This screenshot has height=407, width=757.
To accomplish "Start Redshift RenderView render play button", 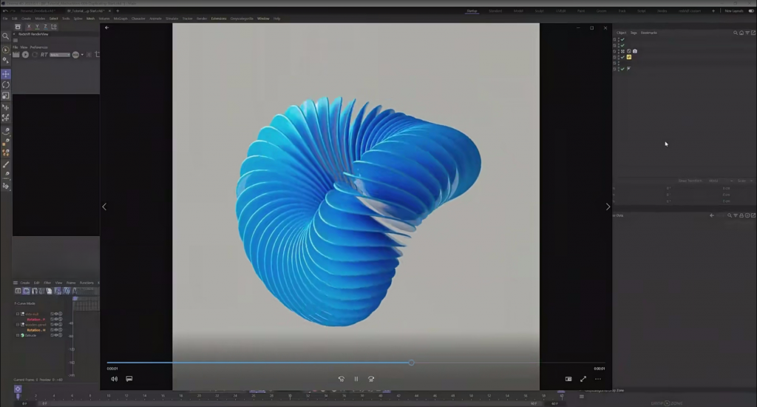I will pos(25,55).
